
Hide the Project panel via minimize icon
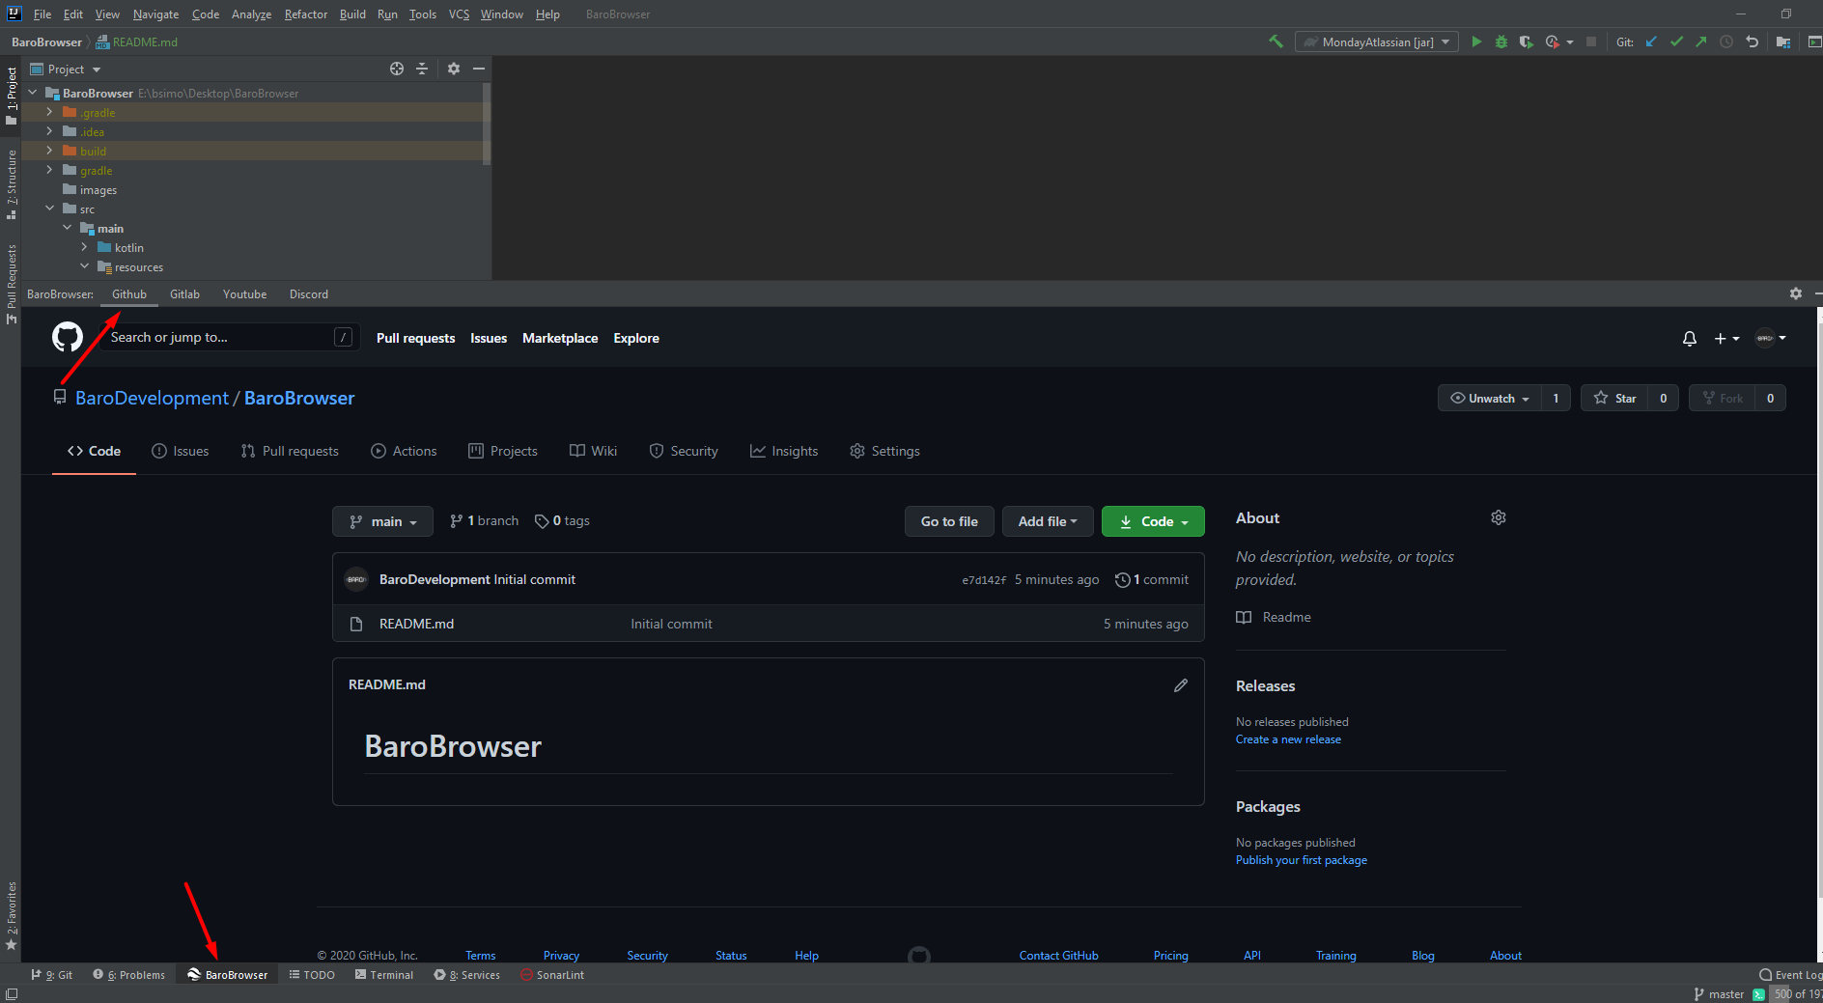pyautogui.click(x=479, y=69)
